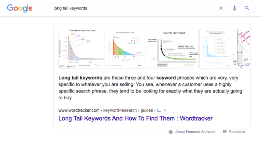Open the first Search Demand Curve thumbnail
The image size is (262, 141).
click(x=81, y=49)
